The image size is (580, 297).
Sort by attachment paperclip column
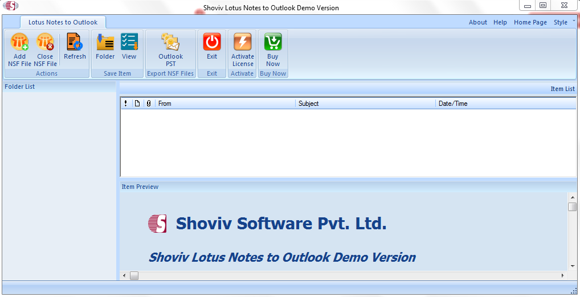pyautogui.click(x=149, y=104)
